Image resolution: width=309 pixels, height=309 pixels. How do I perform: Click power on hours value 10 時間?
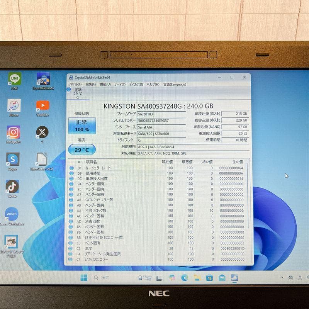[x=235, y=140]
